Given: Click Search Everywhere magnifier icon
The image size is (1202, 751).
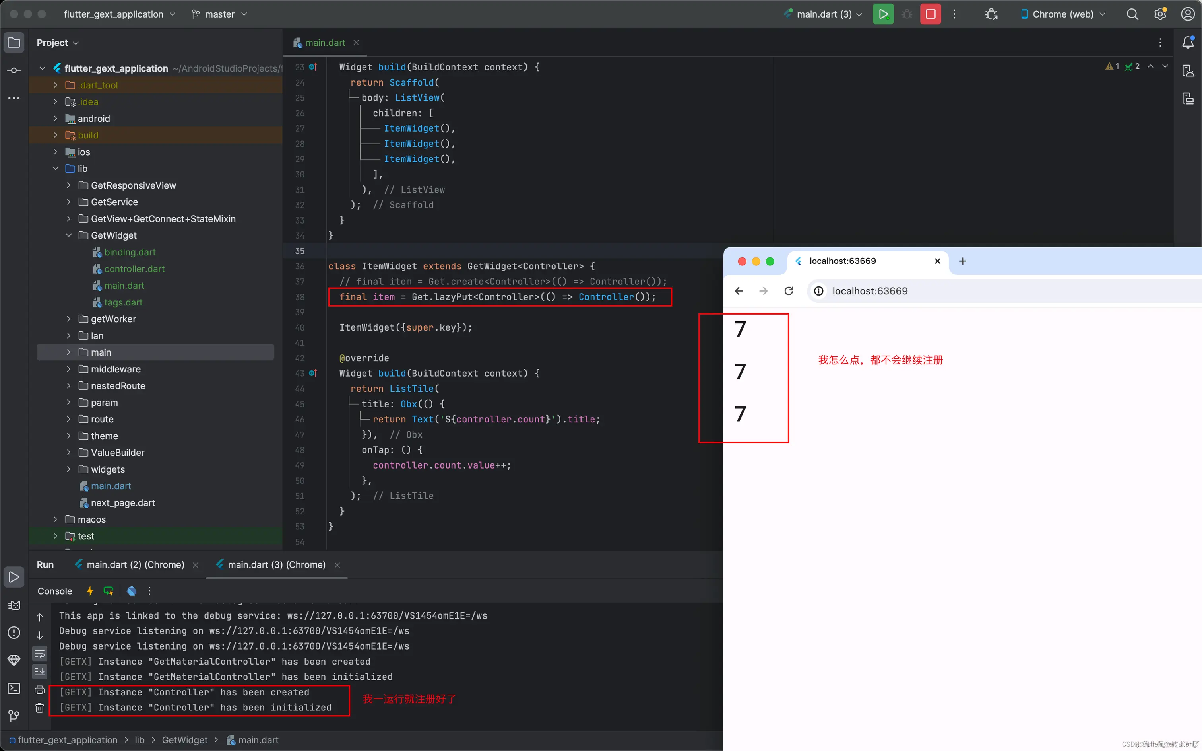Looking at the screenshot, I should click(x=1132, y=14).
